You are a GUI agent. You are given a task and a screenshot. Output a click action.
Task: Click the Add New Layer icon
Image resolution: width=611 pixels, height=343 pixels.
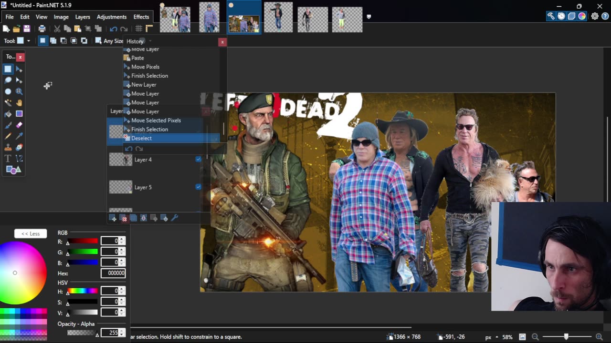click(x=113, y=218)
